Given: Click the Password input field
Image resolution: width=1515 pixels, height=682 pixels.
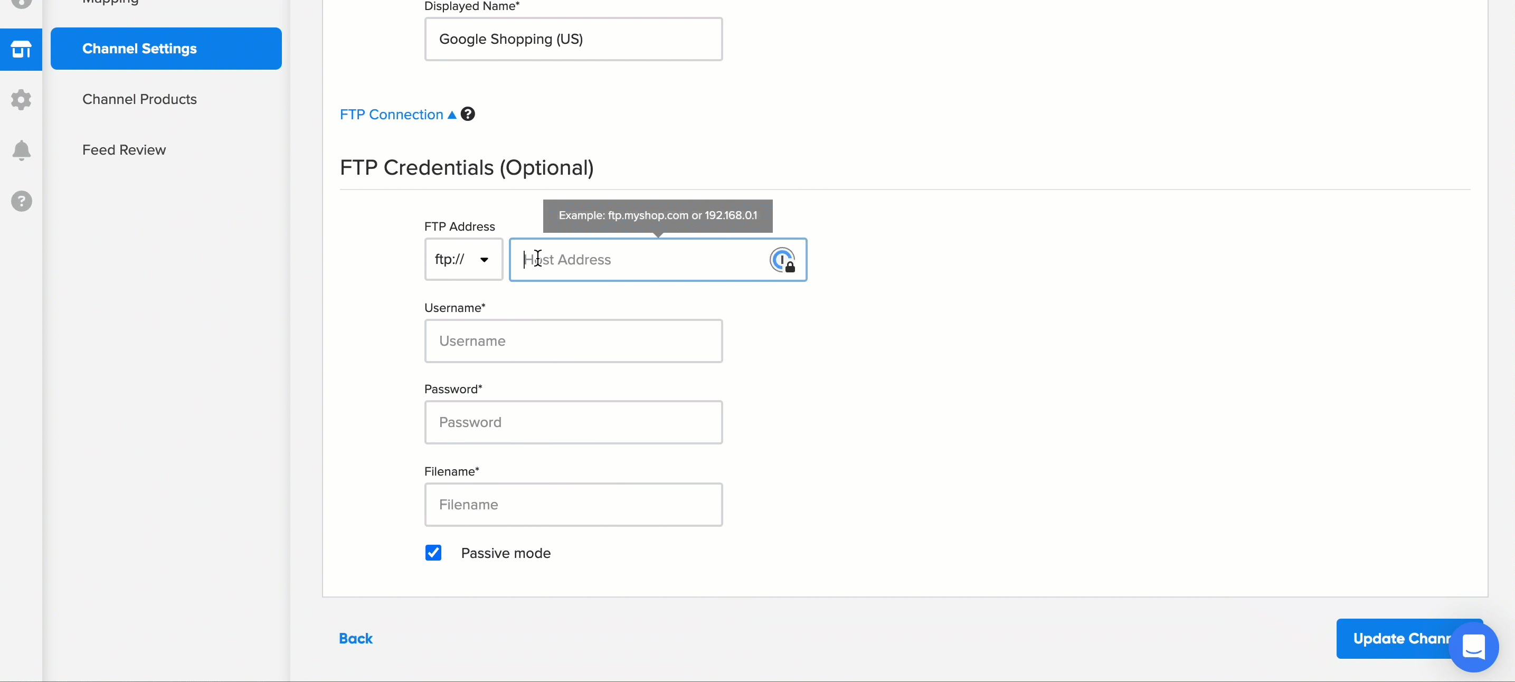Looking at the screenshot, I should tap(573, 422).
